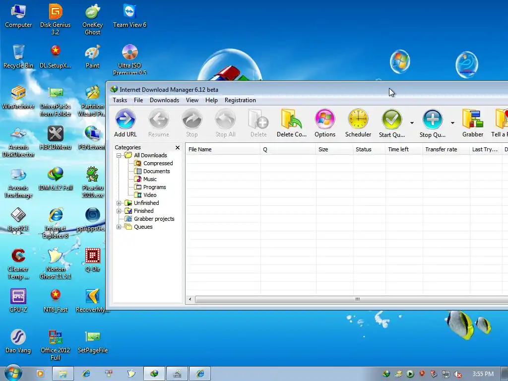
Task: Open the Scheduler toolbar icon
Action: [x=358, y=123]
